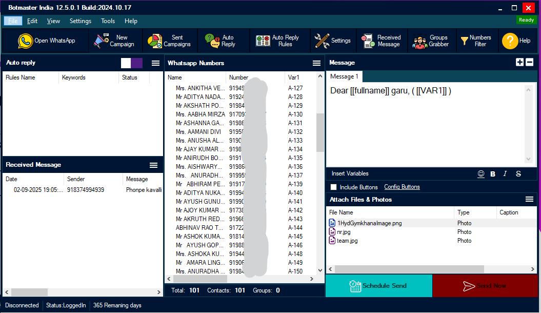Enable the Include Buttons checkbox
Viewport: 541px width, 313px height.
(x=333, y=187)
